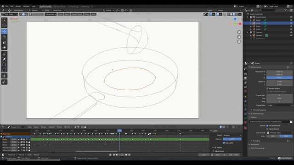Open the Playback popover
Viewport: 294px width, 165px height.
tap(12, 155)
